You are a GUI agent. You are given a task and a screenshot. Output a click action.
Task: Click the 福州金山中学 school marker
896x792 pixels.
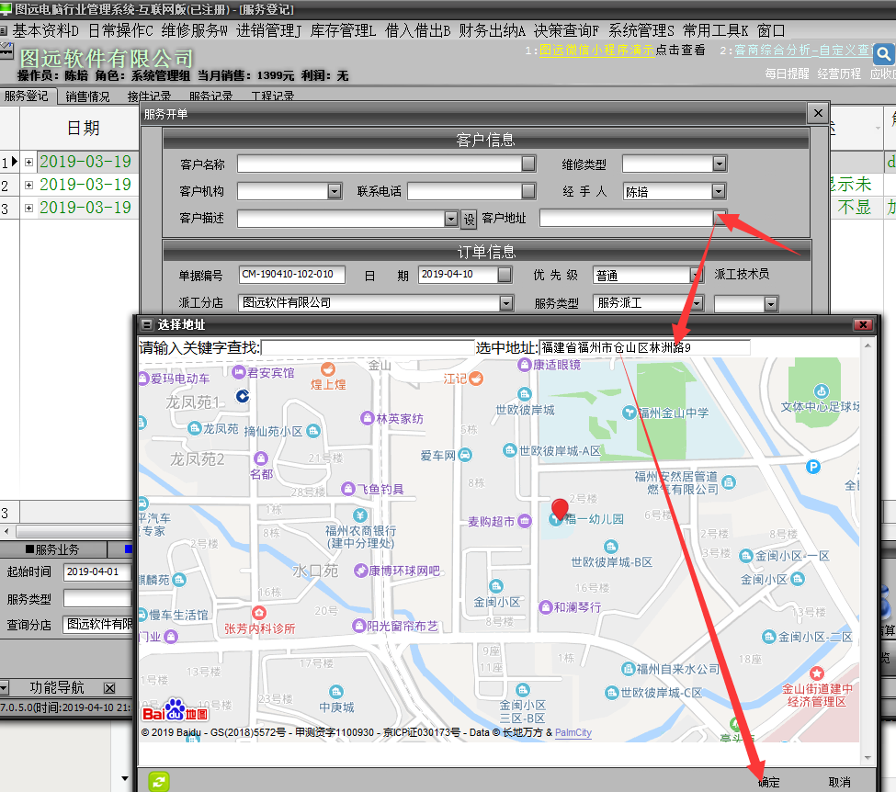point(629,412)
